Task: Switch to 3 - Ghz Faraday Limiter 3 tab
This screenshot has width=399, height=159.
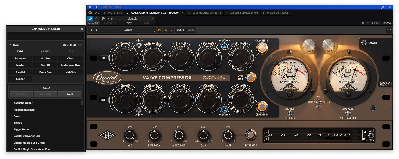Action: 204,13
